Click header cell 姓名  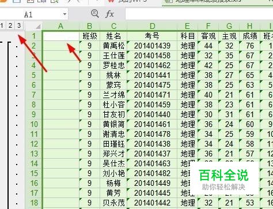pos(113,36)
